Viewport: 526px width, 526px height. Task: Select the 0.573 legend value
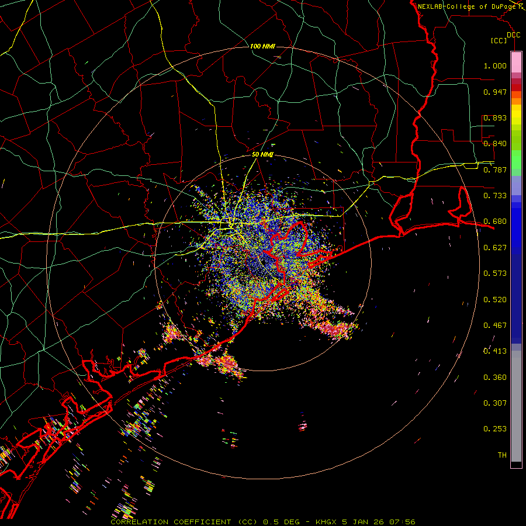pyautogui.click(x=495, y=274)
